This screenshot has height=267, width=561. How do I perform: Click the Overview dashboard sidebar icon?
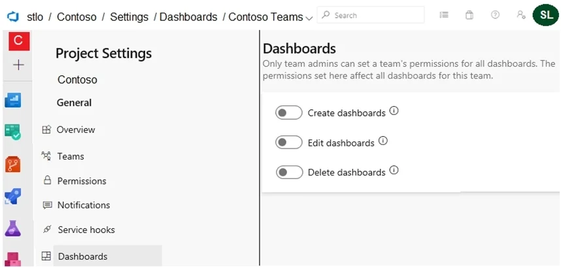(13, 100)
